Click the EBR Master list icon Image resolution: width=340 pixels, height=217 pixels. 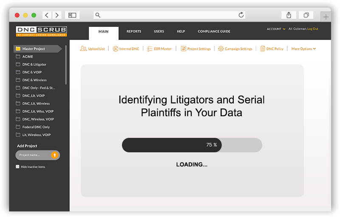pyautogui.click(x=150, y=49)
